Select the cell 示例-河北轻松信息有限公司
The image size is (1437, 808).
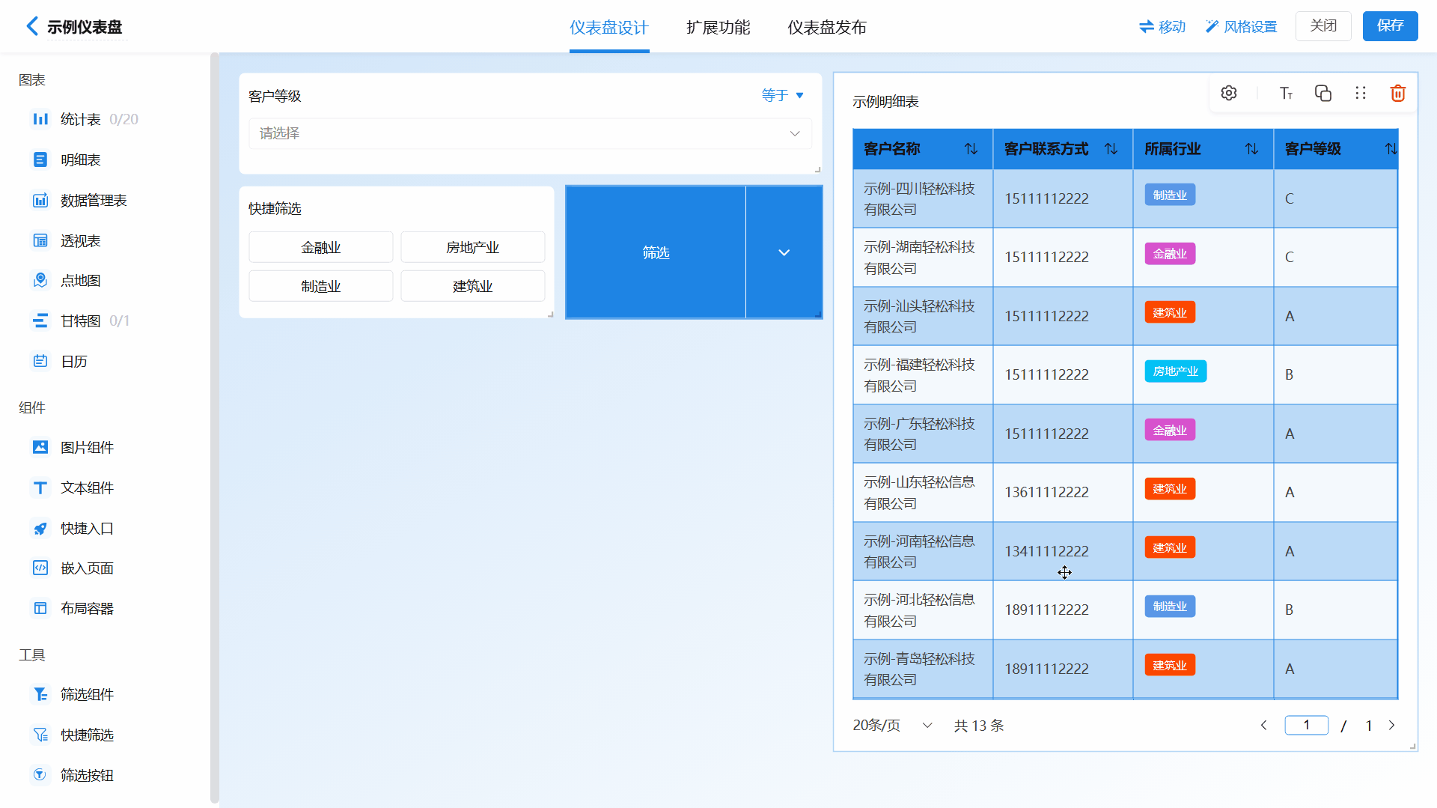click(x=923, y=610)
